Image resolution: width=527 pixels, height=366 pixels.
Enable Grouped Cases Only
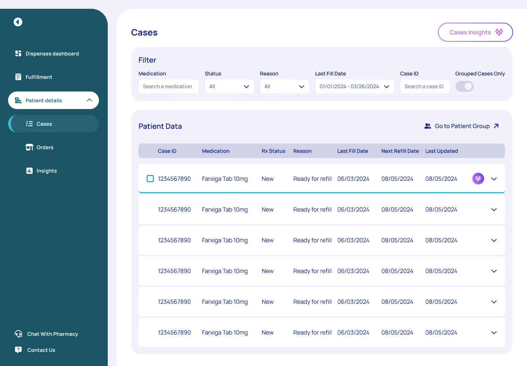[464, 86]
